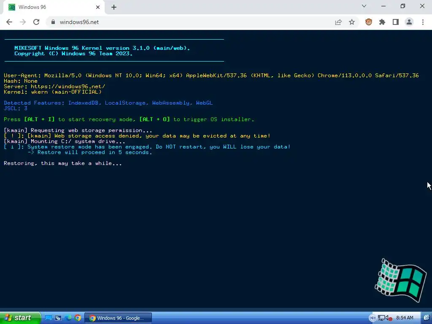Screen dimensions: 432x324
Task: Click the '[ALT + O]' OS installer text
Action: 154,119
